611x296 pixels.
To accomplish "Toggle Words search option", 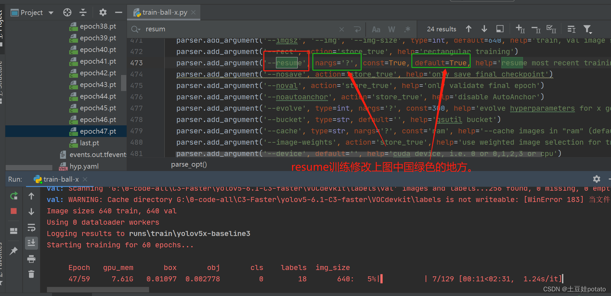I will (392, 29).
